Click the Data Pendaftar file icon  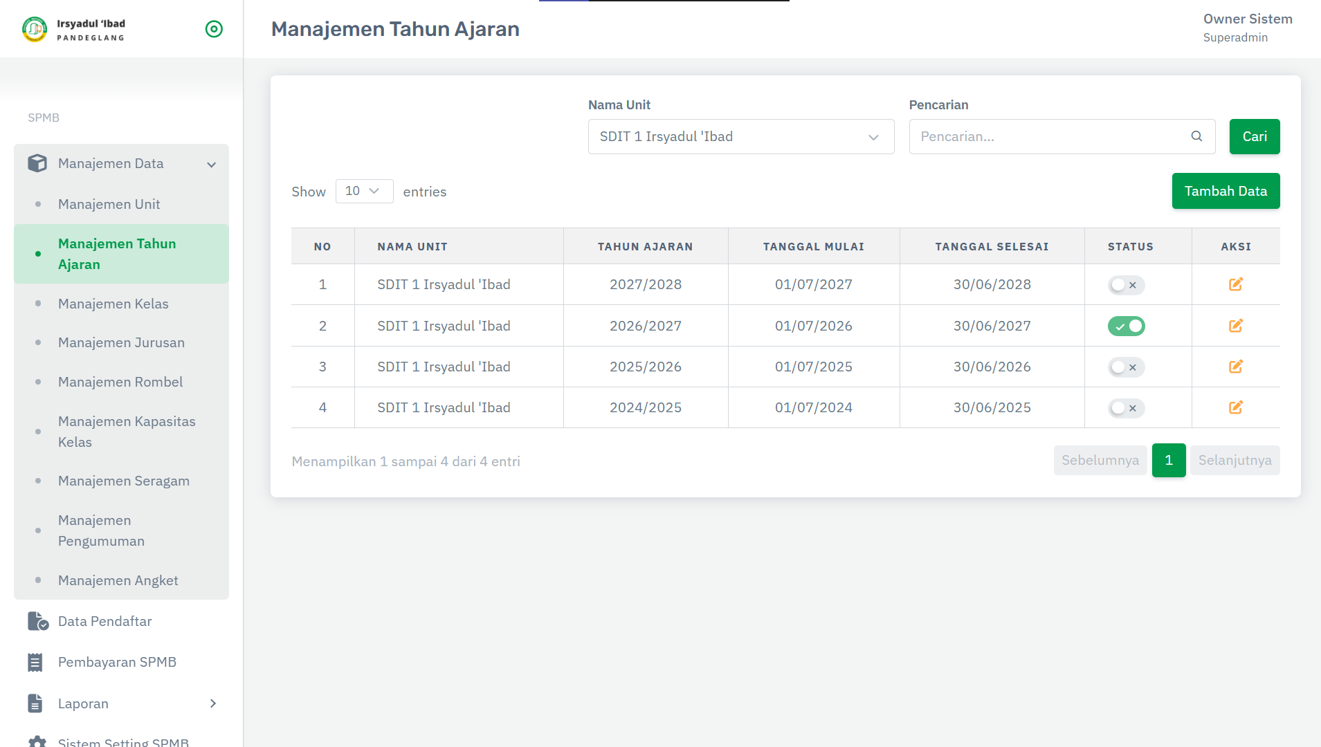click(38, 621)
